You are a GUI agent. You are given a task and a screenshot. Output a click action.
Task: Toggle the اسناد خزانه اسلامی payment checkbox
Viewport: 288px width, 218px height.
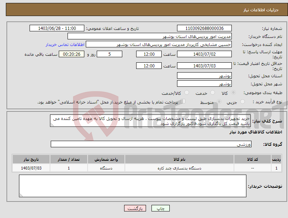click(x=183, y=101)
